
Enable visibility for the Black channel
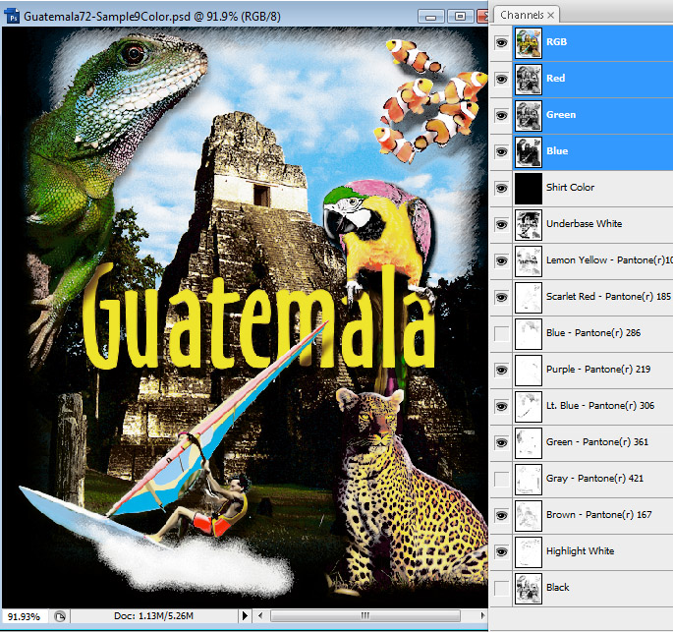pyautogui.click(x=501, y=588)
